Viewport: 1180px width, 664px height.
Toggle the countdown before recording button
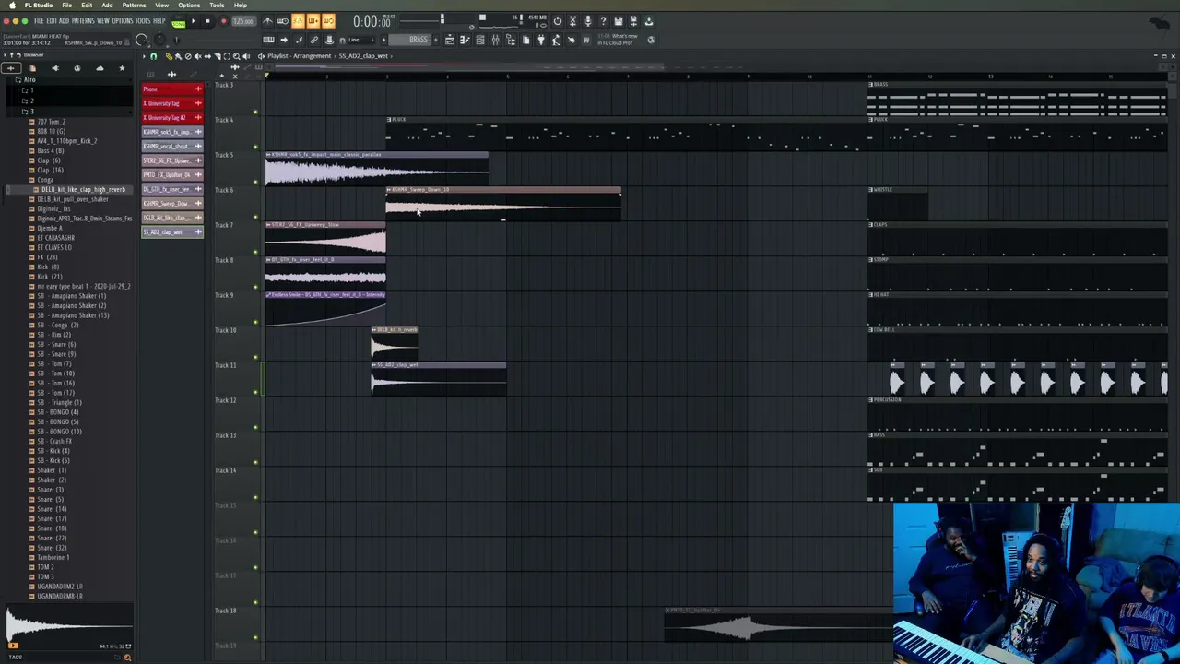pos(298,21)
